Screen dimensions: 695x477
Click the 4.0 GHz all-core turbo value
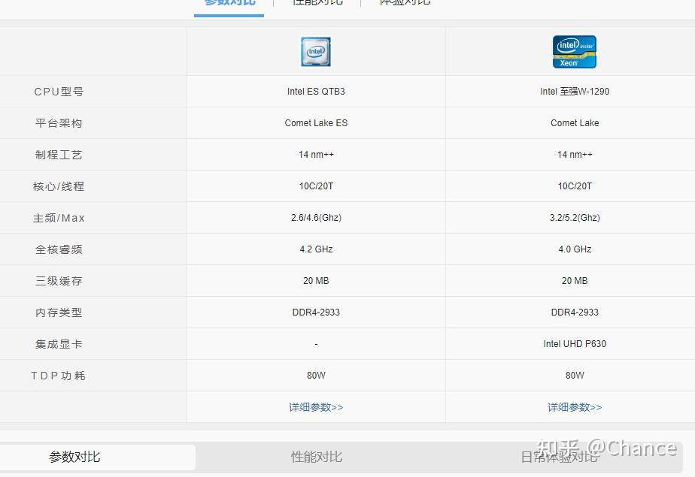coord(575,249)
